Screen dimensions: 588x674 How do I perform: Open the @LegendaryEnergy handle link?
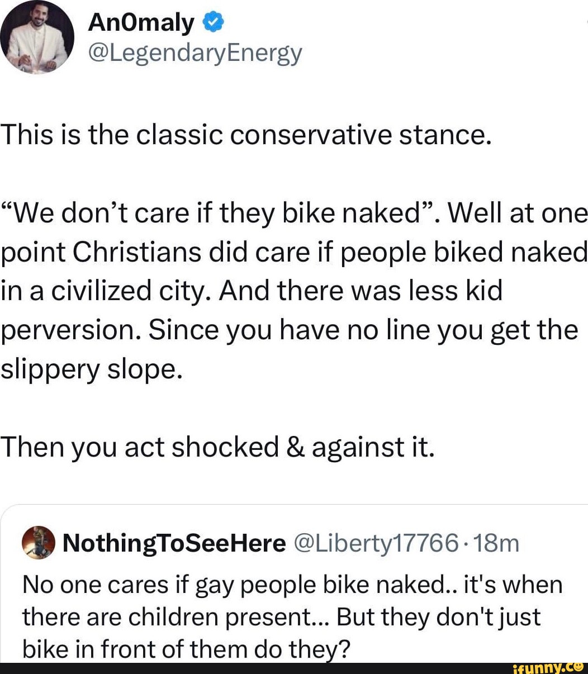[x=195, y=53]
